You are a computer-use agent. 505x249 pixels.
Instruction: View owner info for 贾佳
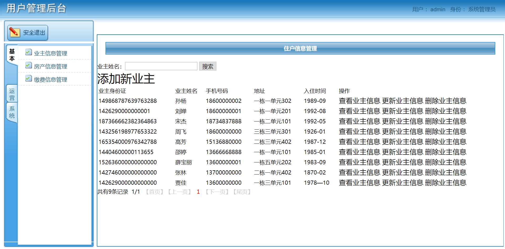click(359, 183)
